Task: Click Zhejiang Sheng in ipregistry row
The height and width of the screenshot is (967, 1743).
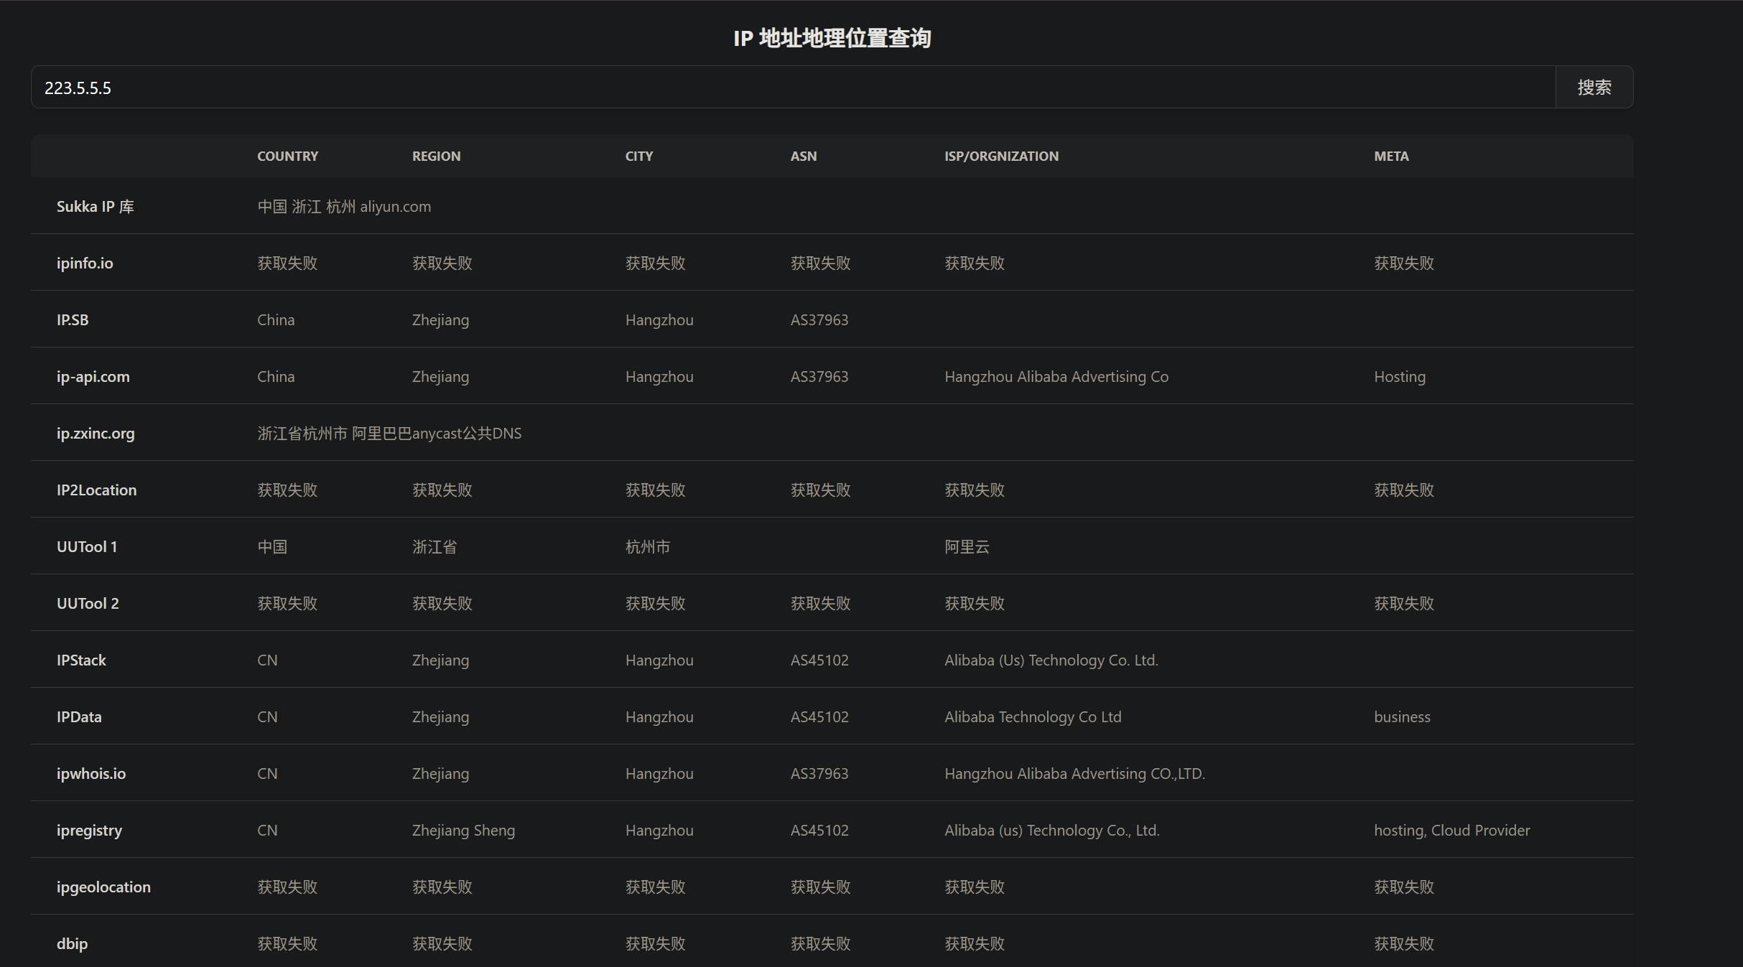Action: (x=463, y=831)
